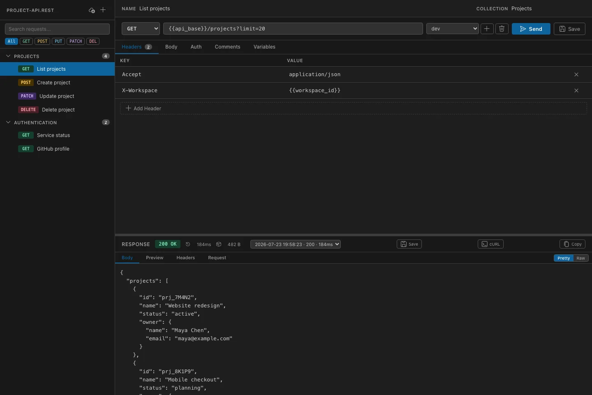Add a new header row
Viewport: 592px width, 395px height.
coord(354,108)
